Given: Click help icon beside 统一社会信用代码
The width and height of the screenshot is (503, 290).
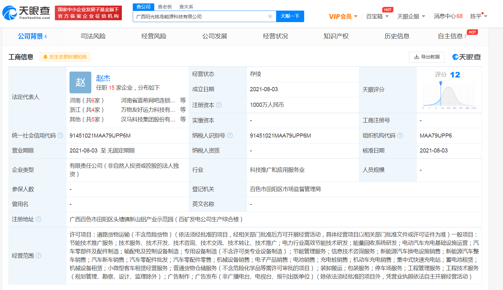Looking at the screenshot, I should click(x=60, y=136).
